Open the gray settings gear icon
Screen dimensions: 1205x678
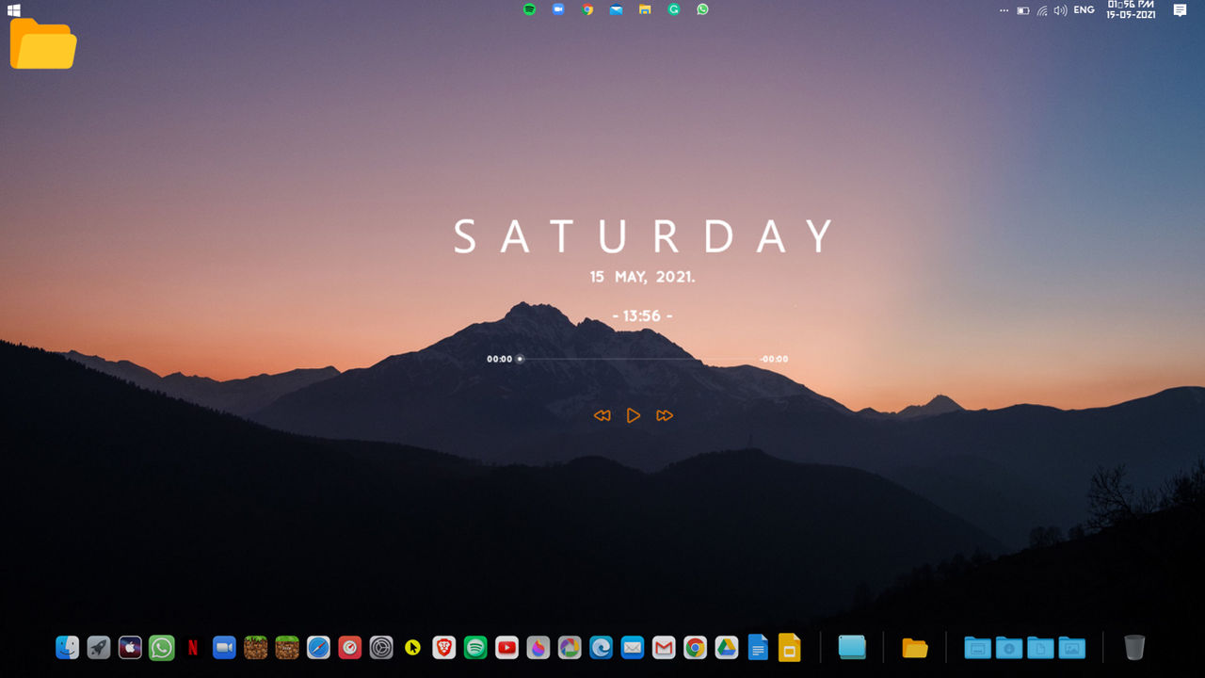click(x=381, y=647)
